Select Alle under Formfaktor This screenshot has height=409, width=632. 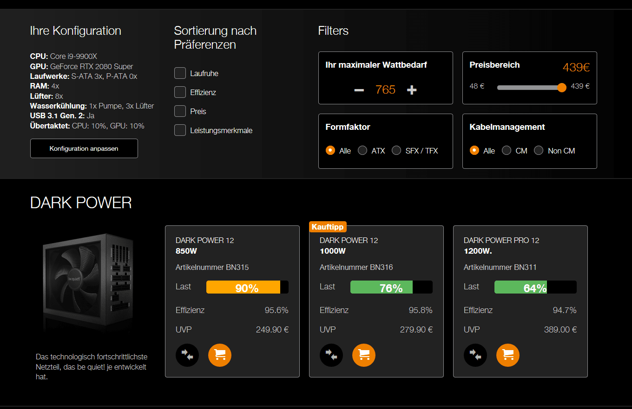330,150
